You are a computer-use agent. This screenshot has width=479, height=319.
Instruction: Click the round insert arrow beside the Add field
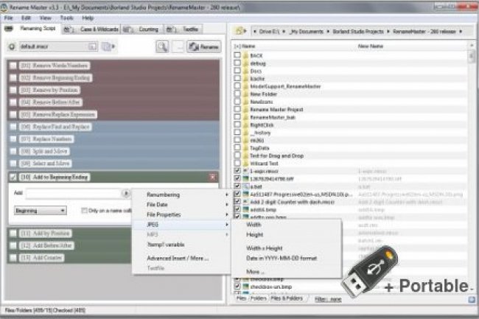(x=125, y=193)
